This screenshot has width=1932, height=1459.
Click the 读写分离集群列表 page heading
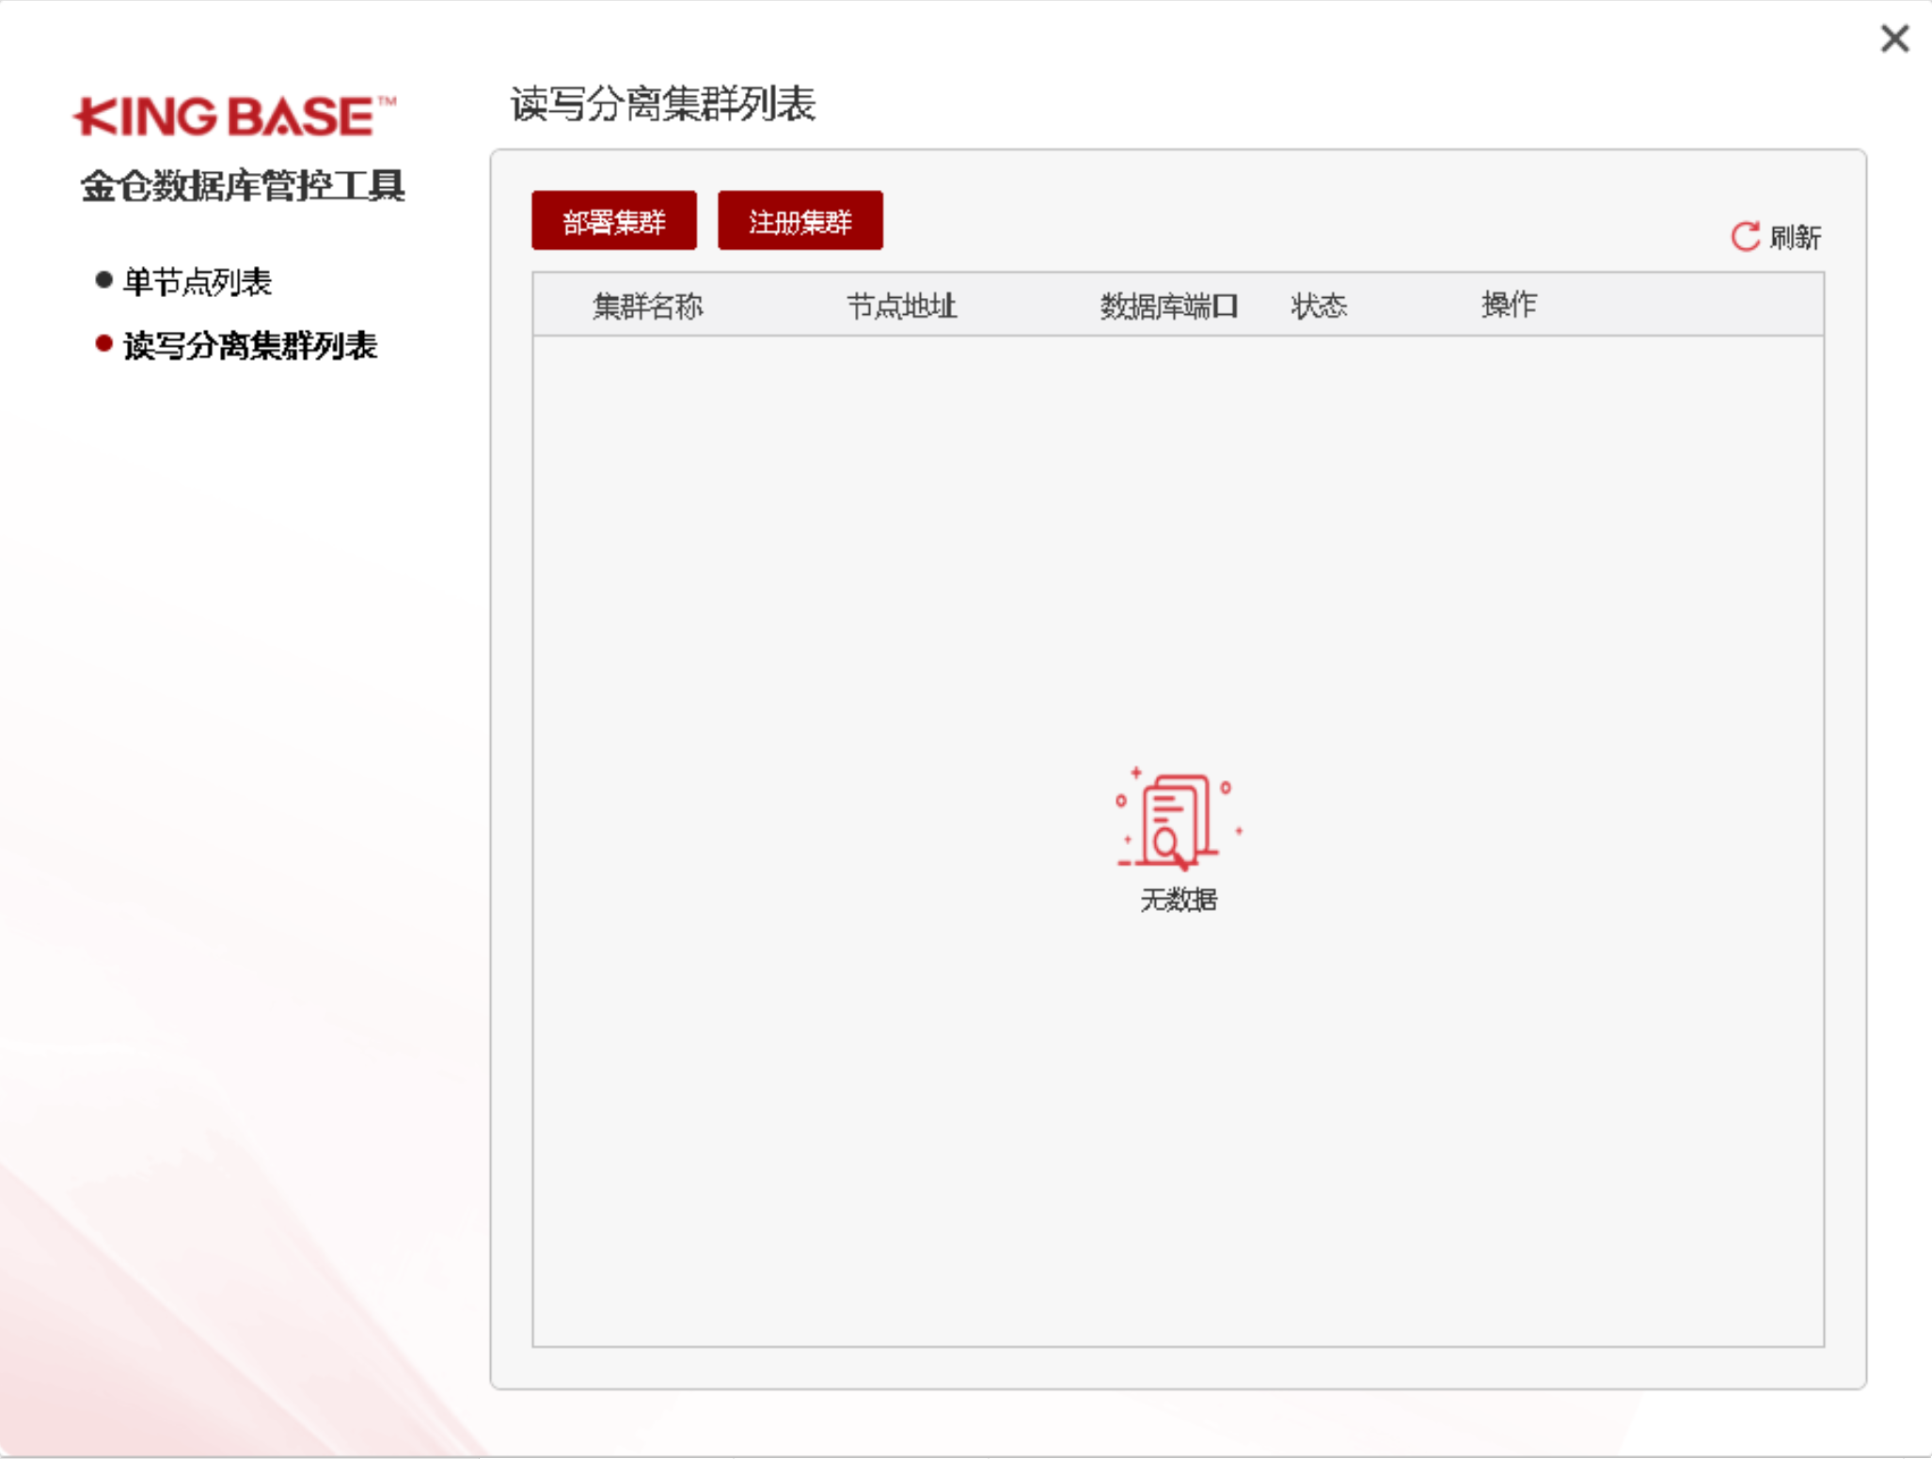coord(662,103)
